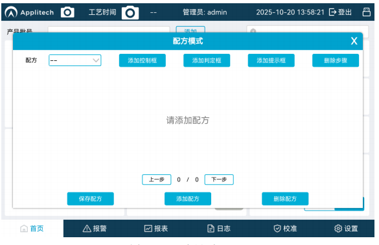
Task: Open the 校准 tab
Action: pos(285,228)
